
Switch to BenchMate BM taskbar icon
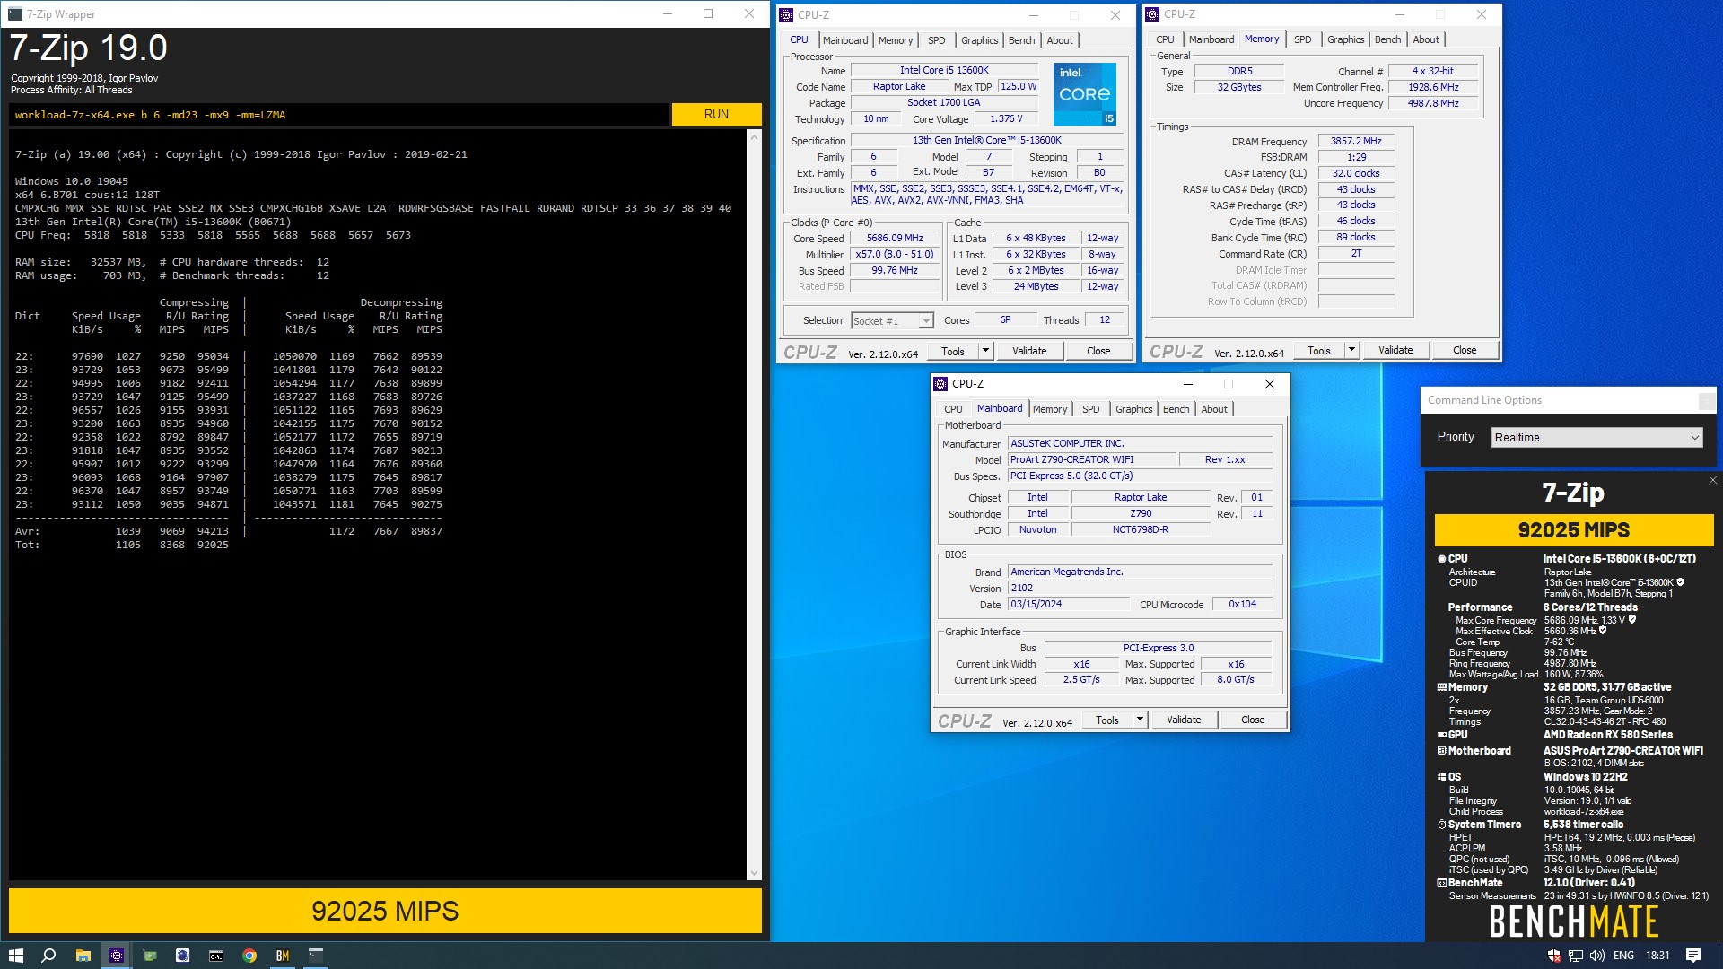(x=283, y=956)
